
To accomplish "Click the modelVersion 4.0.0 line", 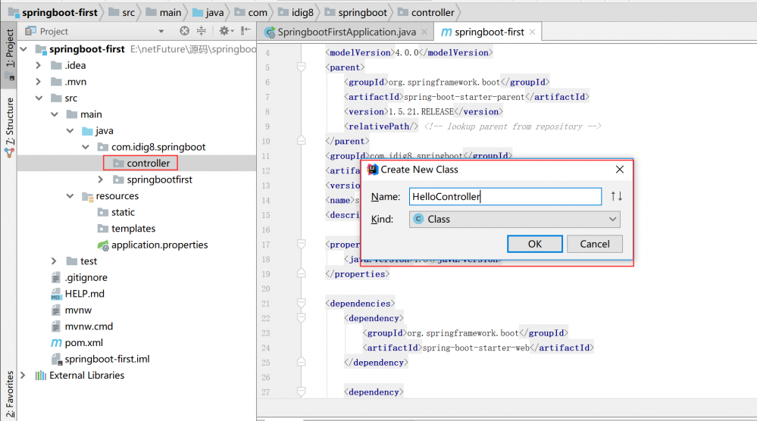I will pos(409,52).
